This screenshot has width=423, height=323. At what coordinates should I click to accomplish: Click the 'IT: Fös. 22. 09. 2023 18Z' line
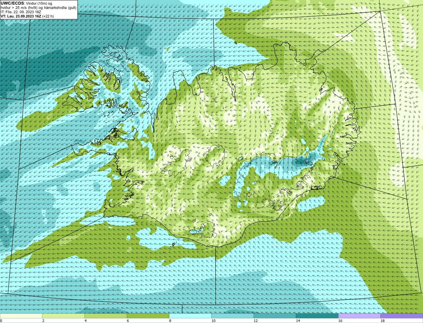click(x=21, y=12)
